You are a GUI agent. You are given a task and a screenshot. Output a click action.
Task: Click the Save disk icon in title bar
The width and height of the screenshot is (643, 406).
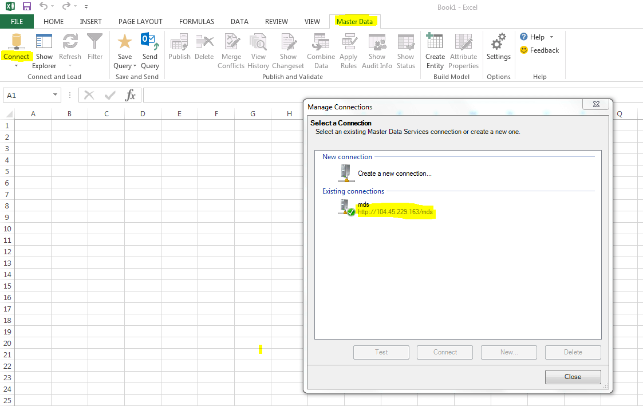click(x=27, y=6)
